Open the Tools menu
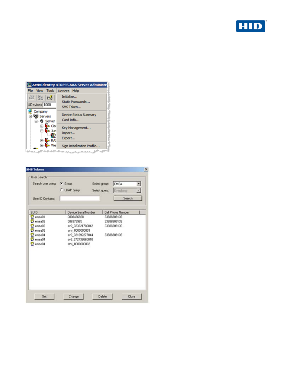Viewport: 288px width, 373px height. click(x=50, y=91)
